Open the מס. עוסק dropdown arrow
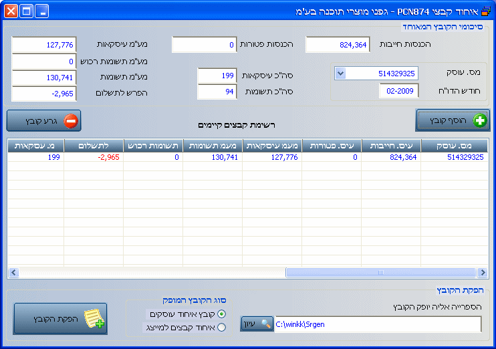Image resolution: width=496 pixels, height=349 pixels. tap(340, 73)
